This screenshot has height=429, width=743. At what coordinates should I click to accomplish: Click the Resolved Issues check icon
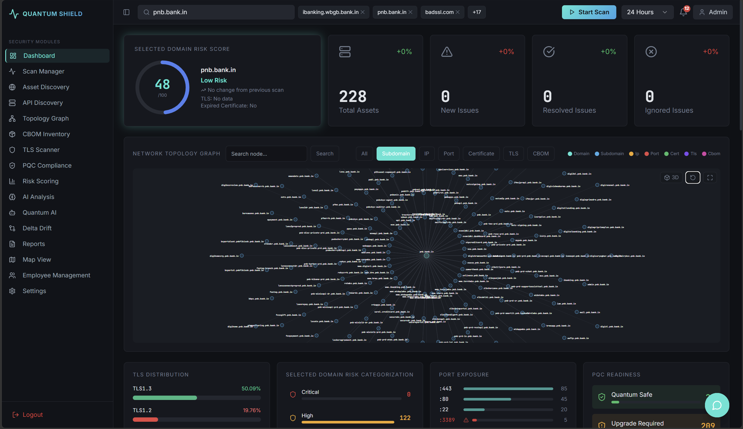point(549,52)
